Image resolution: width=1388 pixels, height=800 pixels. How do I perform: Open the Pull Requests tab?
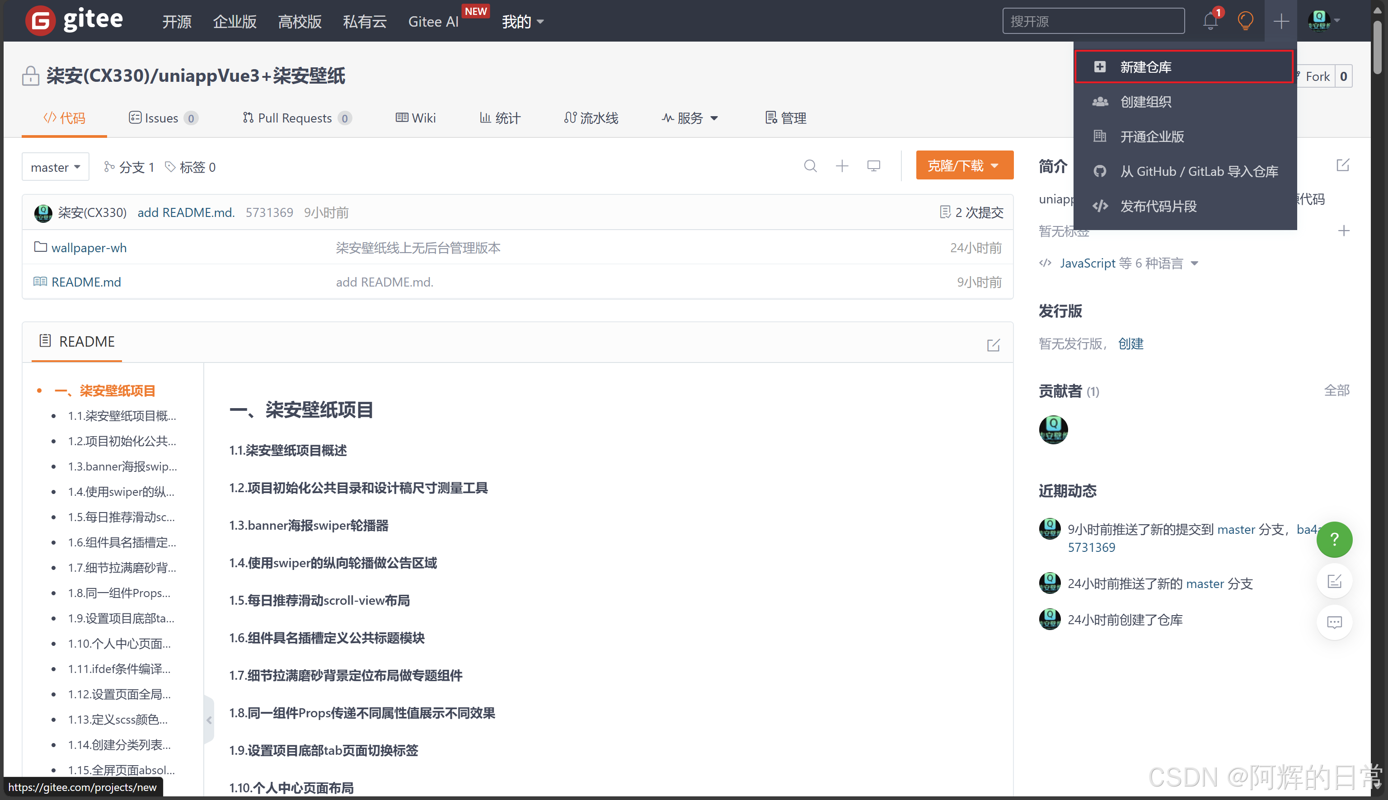295,118
